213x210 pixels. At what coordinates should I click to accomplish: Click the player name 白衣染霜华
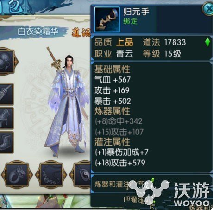point(38,32)
